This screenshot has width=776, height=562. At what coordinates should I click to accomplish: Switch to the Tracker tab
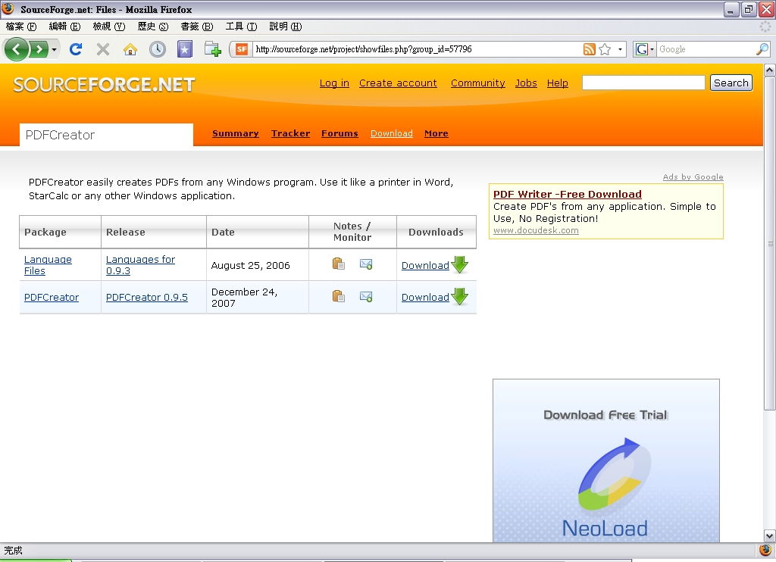[x=290, y=133]
